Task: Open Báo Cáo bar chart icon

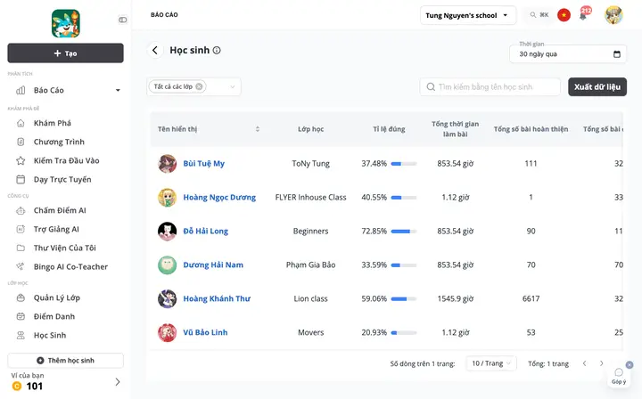Action: 21,90
